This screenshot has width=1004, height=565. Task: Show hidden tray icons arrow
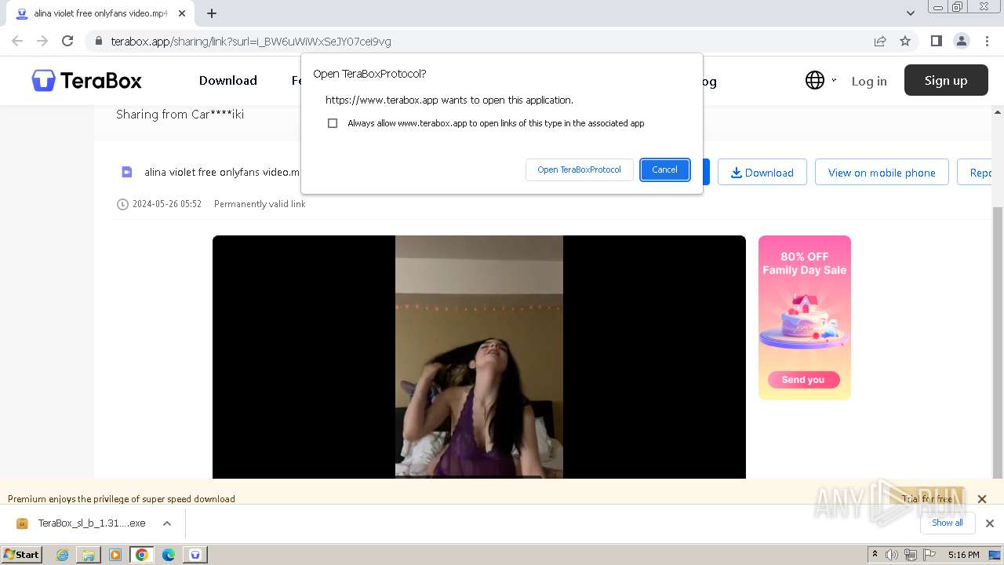coord(875,555)
